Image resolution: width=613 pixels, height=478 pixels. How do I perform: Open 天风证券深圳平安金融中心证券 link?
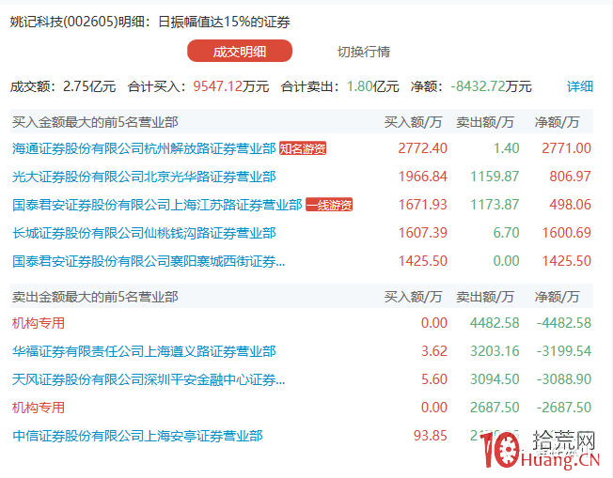click(149, 379)
